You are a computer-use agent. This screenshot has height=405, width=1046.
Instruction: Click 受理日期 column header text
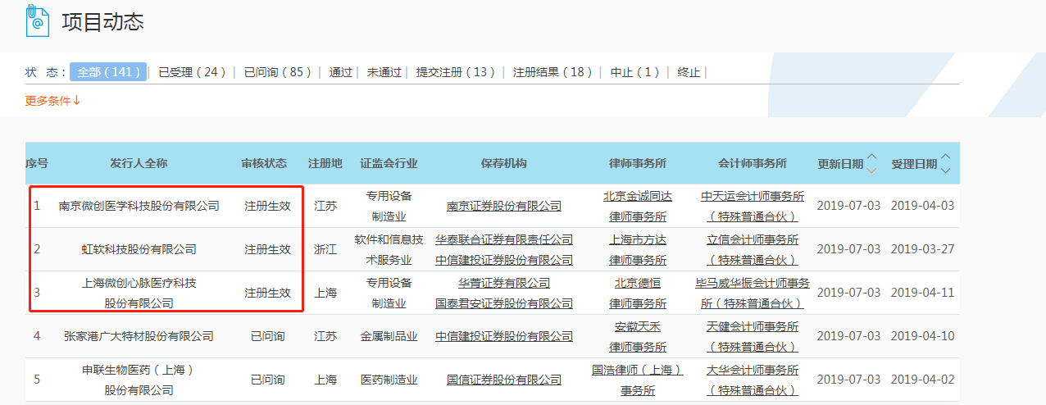click(x=914, y=164)
